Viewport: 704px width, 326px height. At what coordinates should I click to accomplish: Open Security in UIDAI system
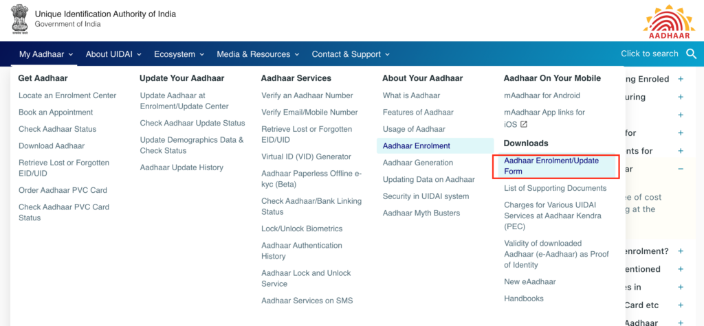click(426, 196)
